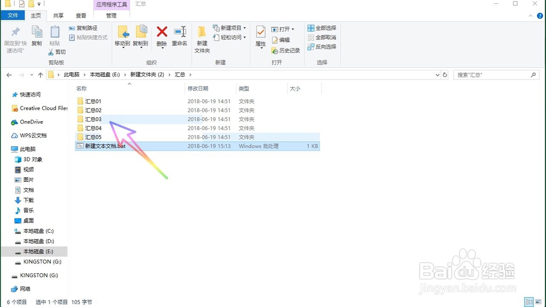Screen dimensions: 546x307
Task: Open recent locations dropdown arrow
Action: (32, 75)
